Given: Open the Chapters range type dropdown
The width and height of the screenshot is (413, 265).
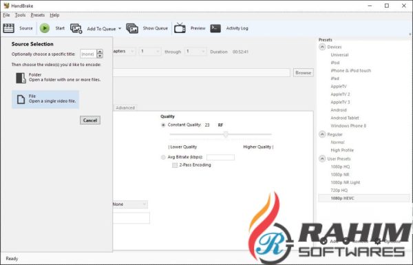Looking at the screenshot, I should click(x=125, y=52).
